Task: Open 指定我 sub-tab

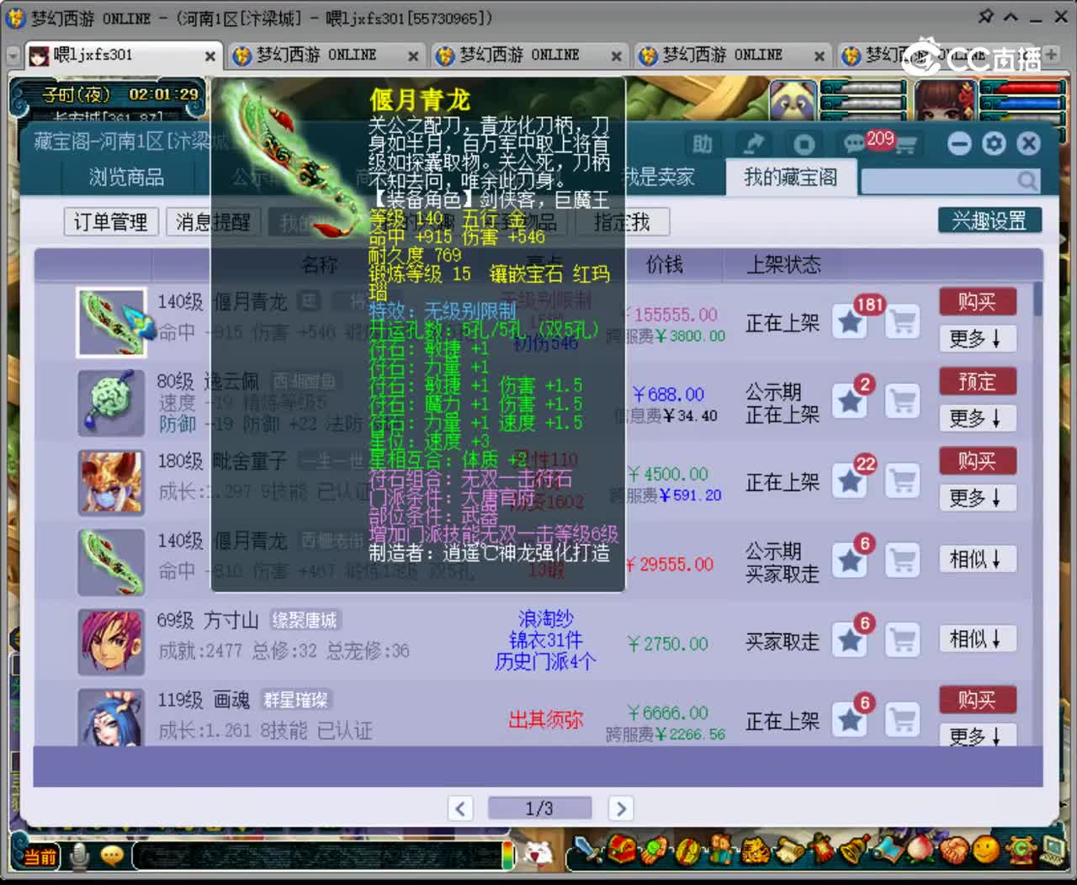Action: [x=622, y=222]
